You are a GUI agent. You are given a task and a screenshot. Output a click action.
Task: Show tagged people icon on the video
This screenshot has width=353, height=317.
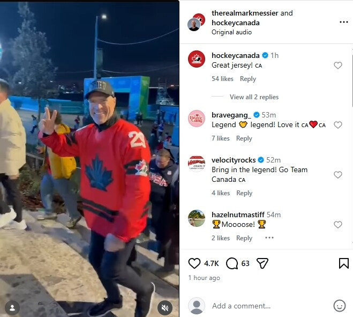point(12,308)
